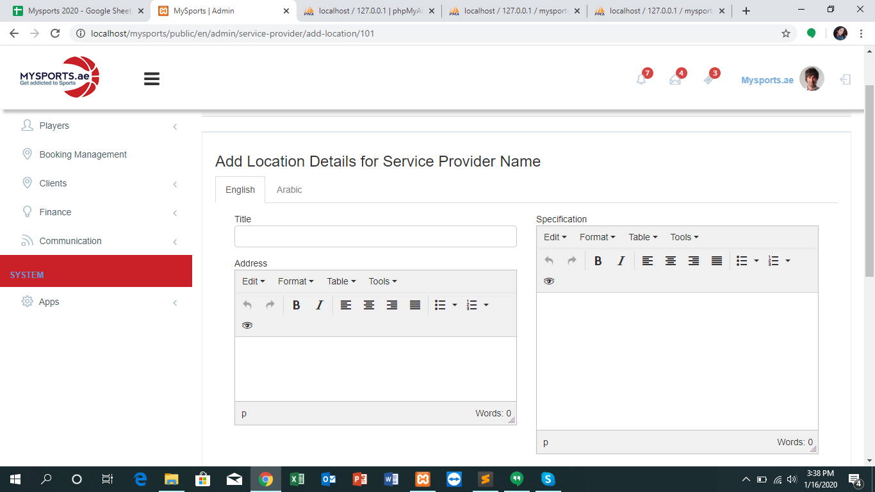875x492 pixels.
Task: Toggle the preview eye icon in Specification editor
Action: [x=549, y=281]
